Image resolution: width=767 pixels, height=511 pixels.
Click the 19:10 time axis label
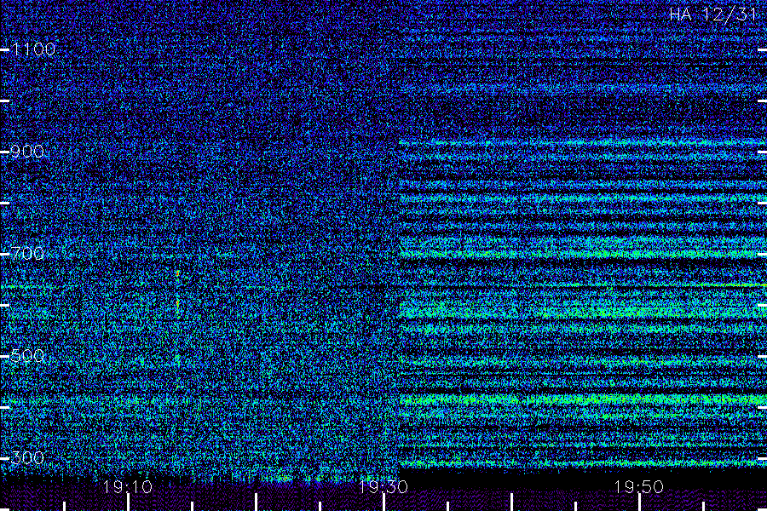pyautogui.click(x=128, y=486)
